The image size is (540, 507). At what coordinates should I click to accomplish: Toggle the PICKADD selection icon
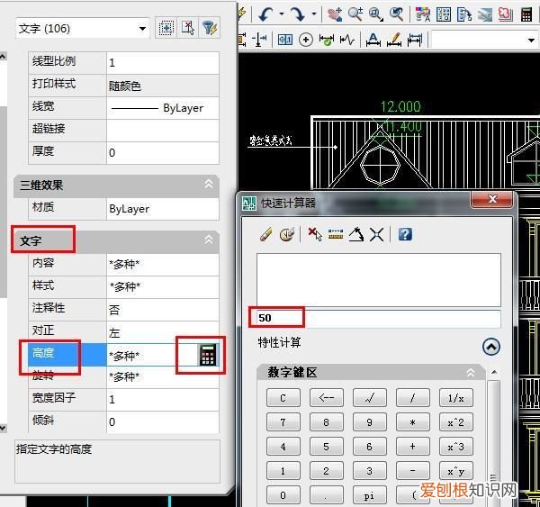tap(166, 28)
